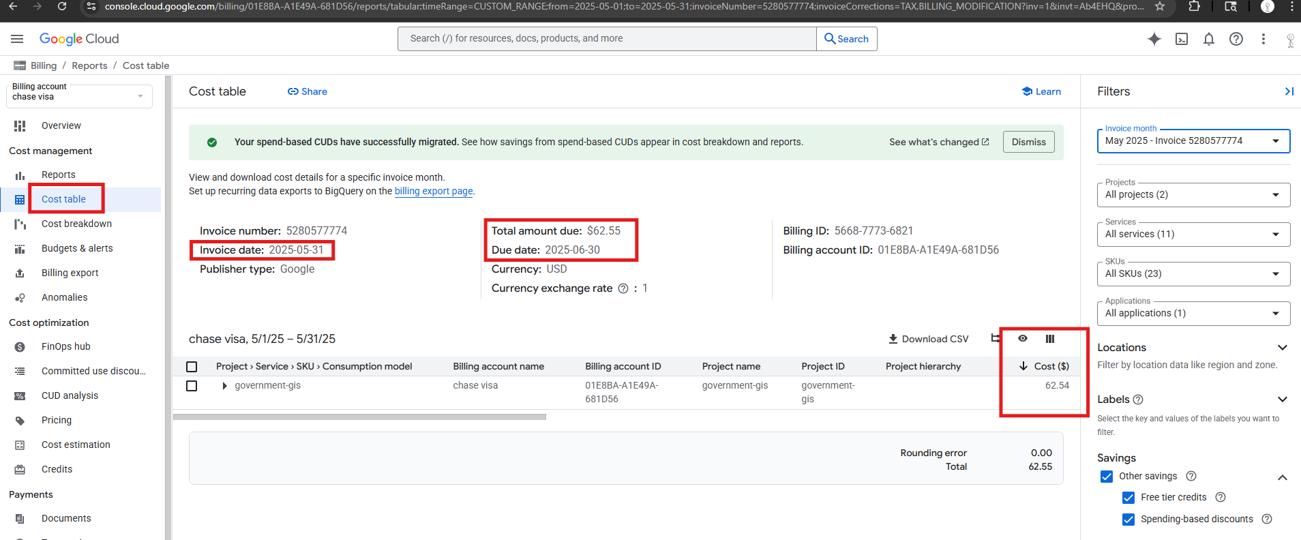Open browser extensions puzzle icon
Screen dimensions: 1301x540
tap(1194, 6)
